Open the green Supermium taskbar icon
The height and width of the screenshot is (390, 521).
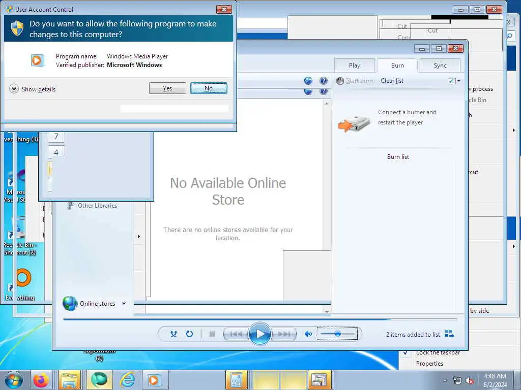pos(99,380)
